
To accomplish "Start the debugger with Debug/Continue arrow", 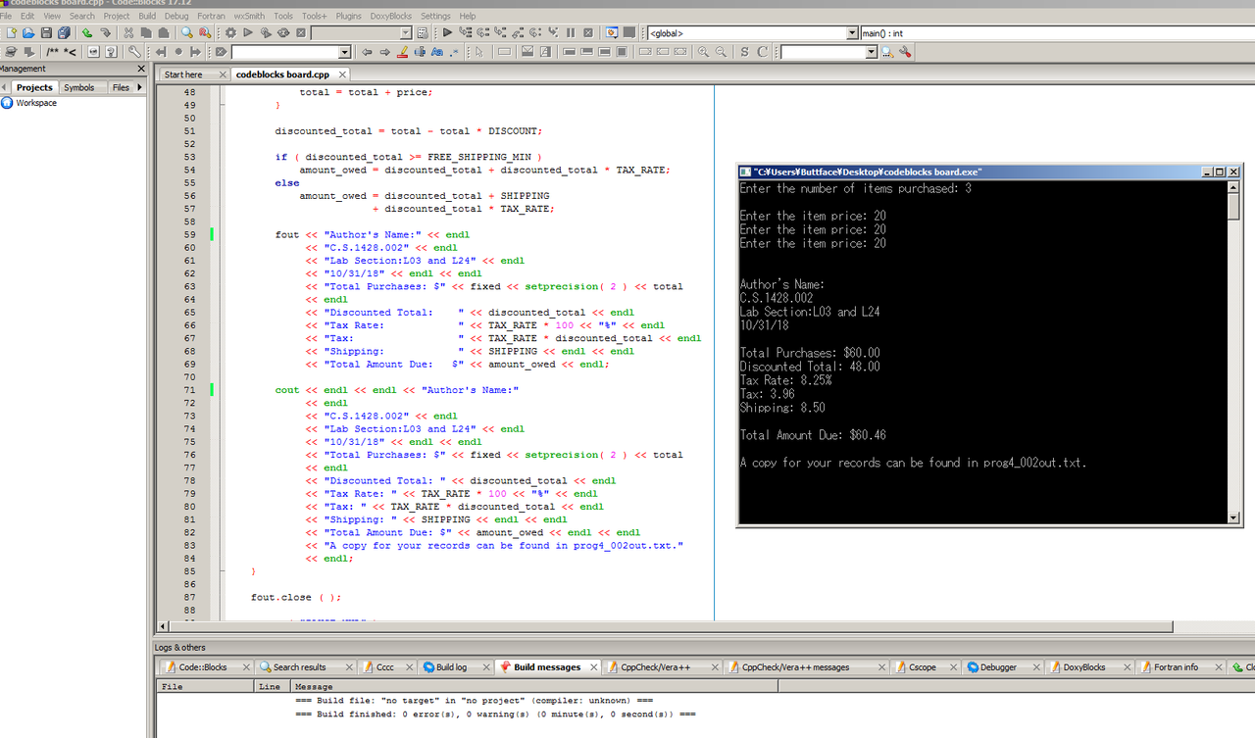I will pos(448,33).
